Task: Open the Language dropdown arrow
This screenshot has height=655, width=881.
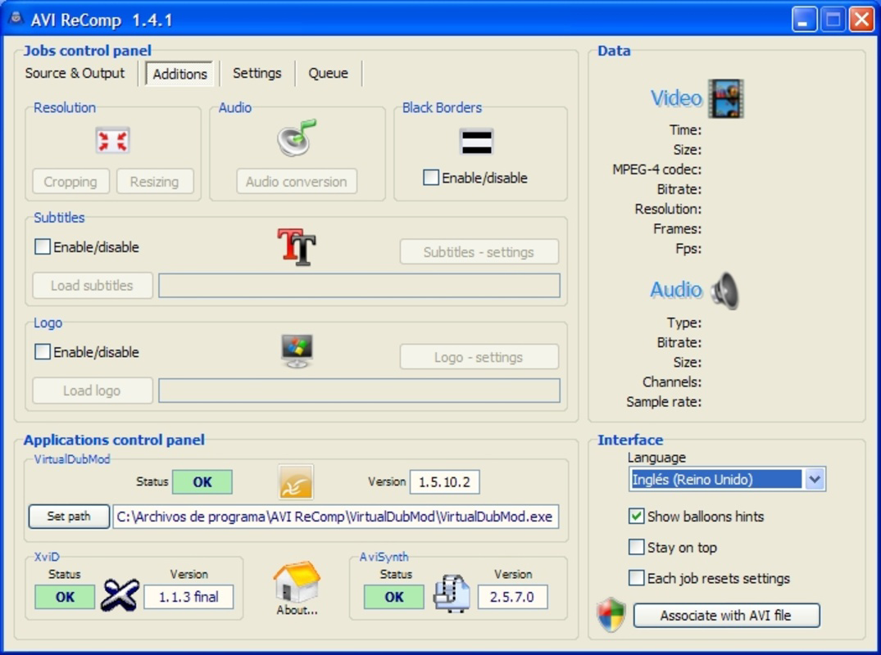Action: (815, 479)
